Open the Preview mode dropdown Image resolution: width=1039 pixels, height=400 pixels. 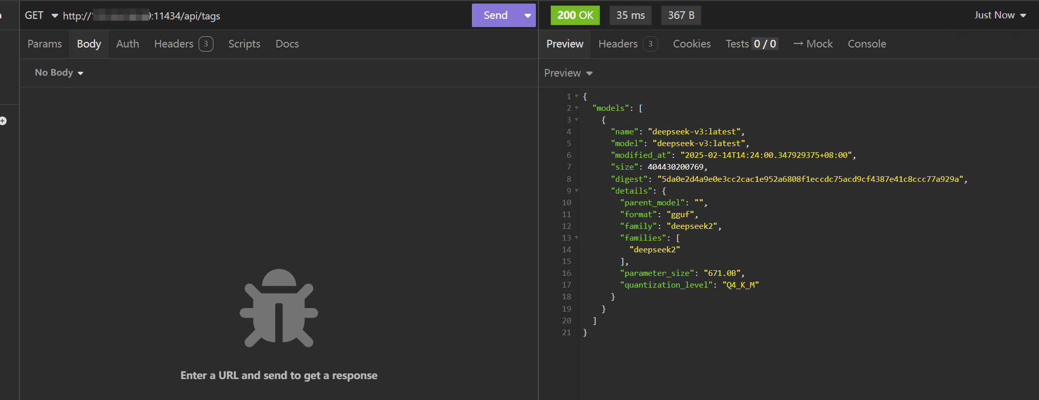coord(568,73)
